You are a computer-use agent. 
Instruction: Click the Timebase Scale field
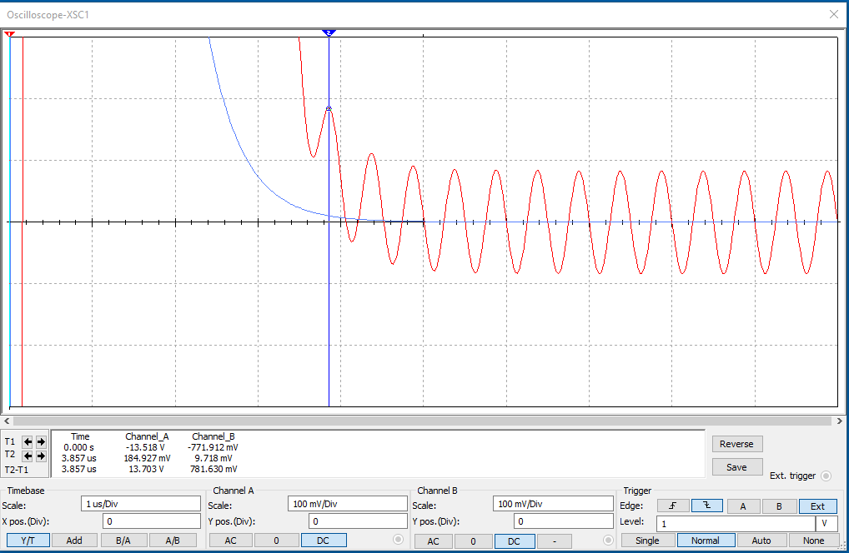coord(140,504)
